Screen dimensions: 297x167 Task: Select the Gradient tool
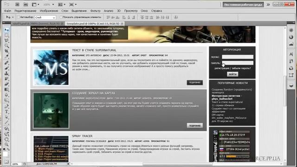[6, 90]
